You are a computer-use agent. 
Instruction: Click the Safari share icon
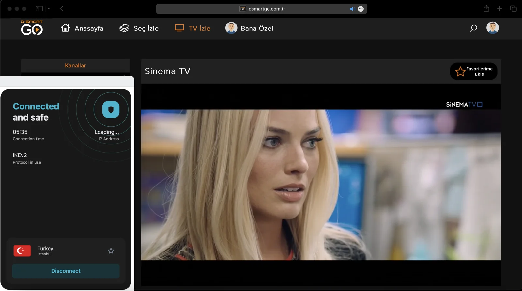point(486,9)
